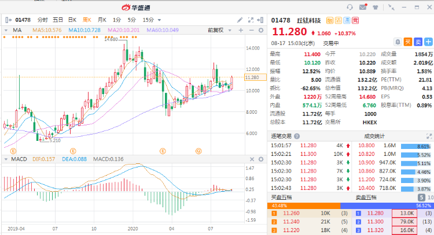Viewport: 434px width, 235px height.
Task: Click ask level 1 price 11.280
Action: (x=376, y=213)
